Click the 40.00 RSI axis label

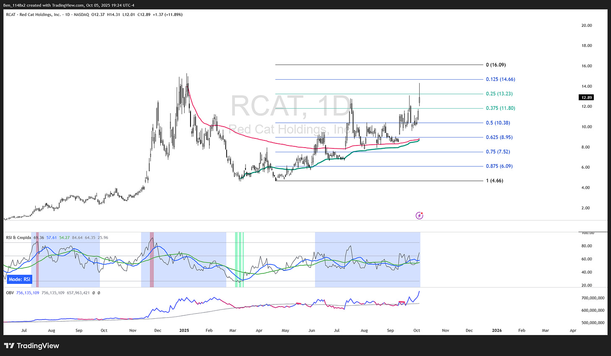(586, 272)
